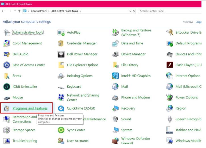Click the Forward navigation arrow
The image size is (206, 148).
[x=10, y=11]
